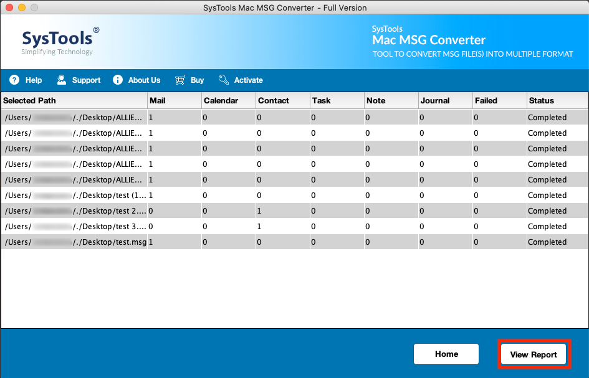Select the Buy menu label

[197, 80]
